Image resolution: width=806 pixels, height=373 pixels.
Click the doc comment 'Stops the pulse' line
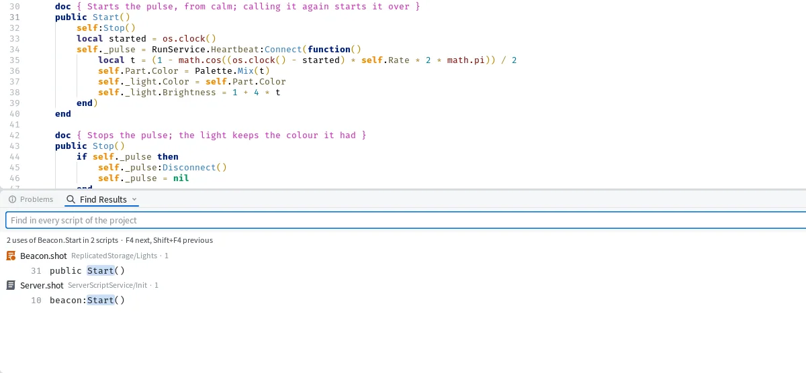[210, 135]
